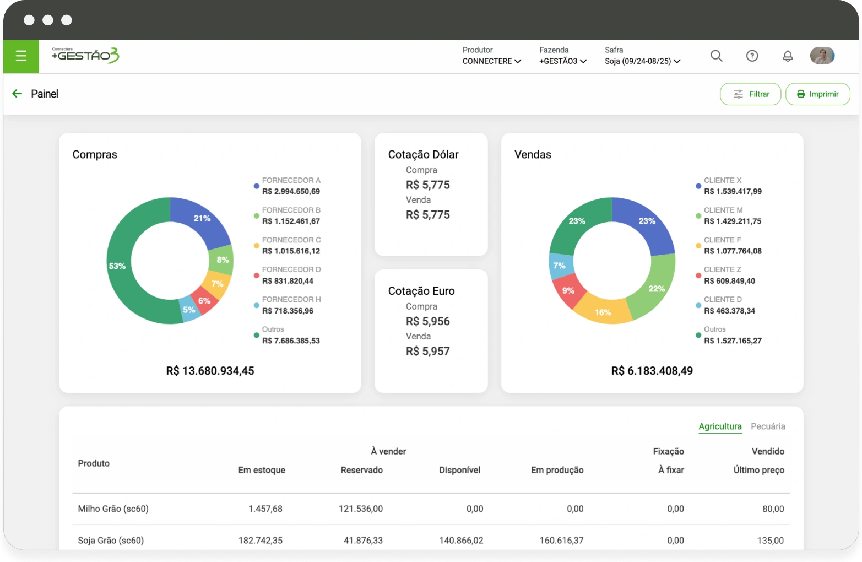This screenshot has height=562, width=862.
Task: Click the Imprimir button
Action: [817, 94]
